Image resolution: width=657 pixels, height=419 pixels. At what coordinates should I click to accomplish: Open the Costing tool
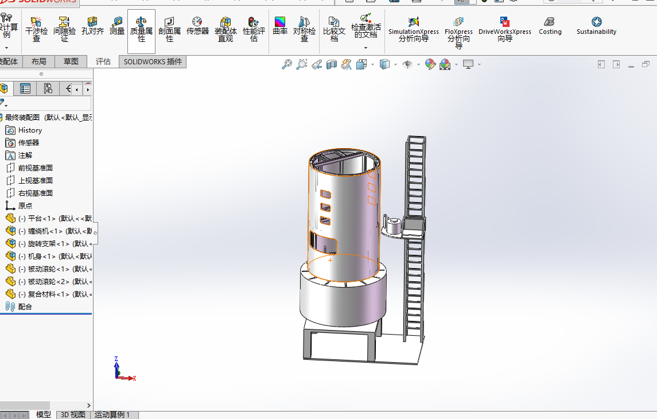(x=550, y=26)
